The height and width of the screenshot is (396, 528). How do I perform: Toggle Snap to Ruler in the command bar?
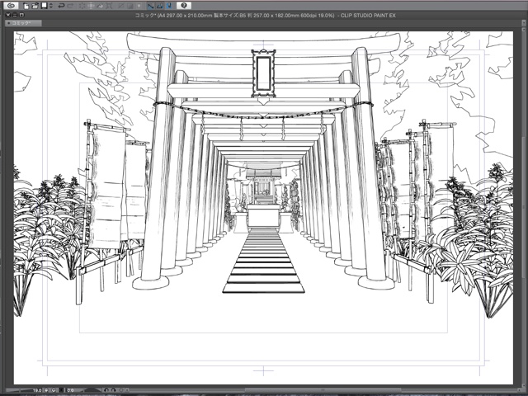point(150,6)
